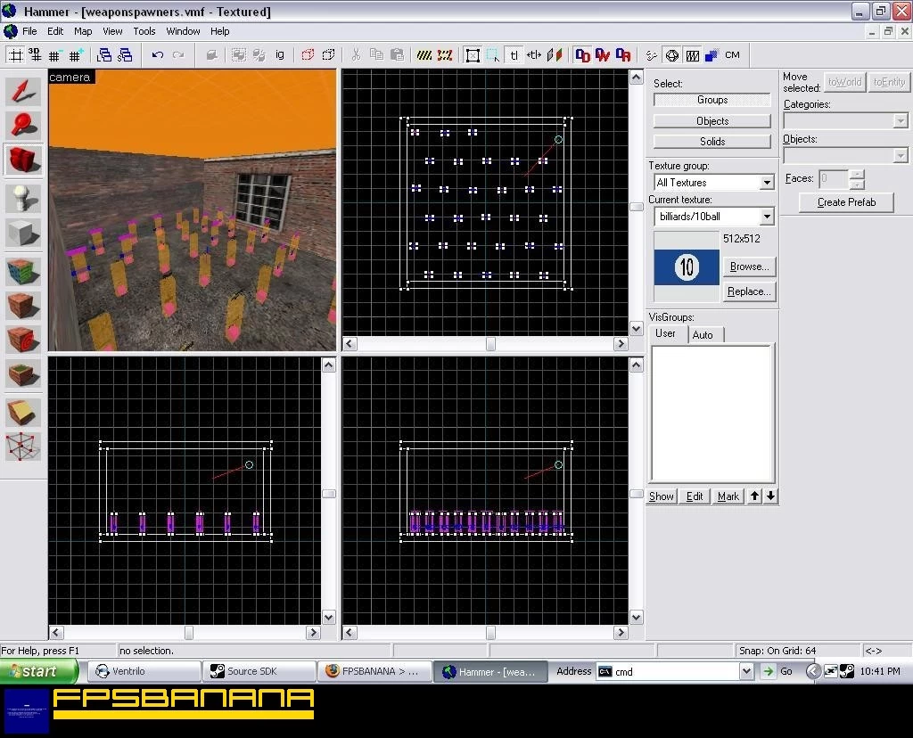Select the Camera tool
This screenshot has height=738, width=913.
coord(23,160)
